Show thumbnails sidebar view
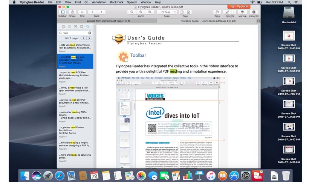 coord(63,26)
